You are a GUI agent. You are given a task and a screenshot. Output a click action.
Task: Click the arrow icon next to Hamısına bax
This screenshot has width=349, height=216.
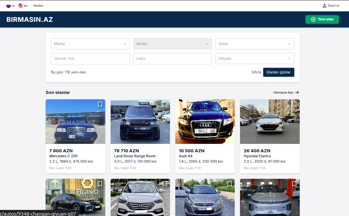pos(297,93)
